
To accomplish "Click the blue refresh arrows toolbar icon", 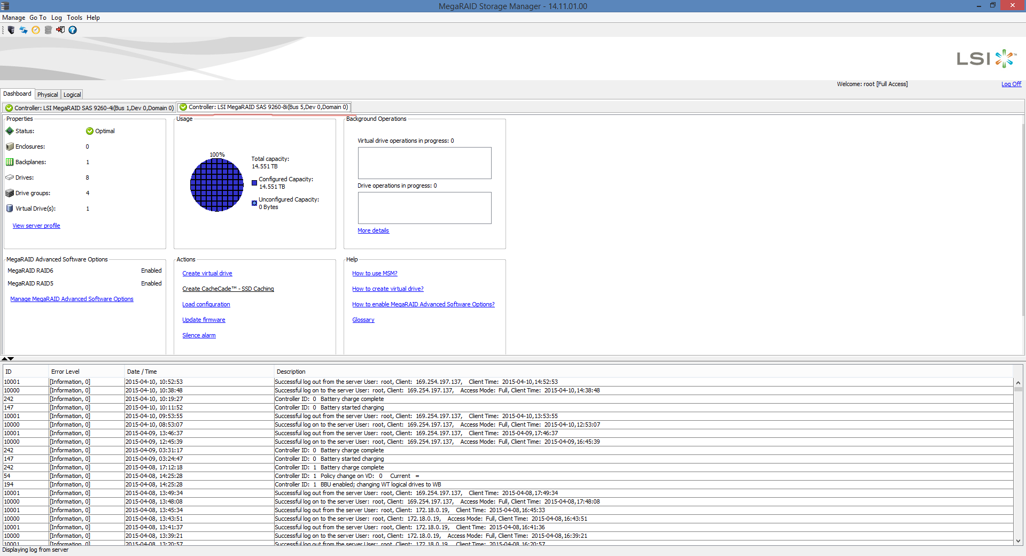I will click(x=24, y=30).
